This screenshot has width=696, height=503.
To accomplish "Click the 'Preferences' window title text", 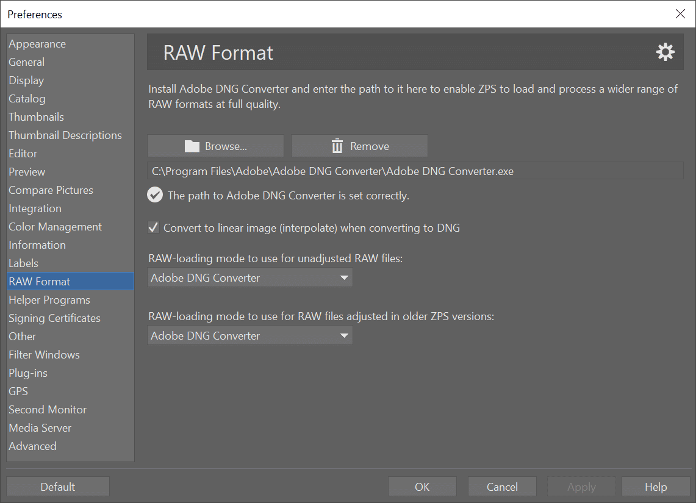I will click(x=35, y=15).
